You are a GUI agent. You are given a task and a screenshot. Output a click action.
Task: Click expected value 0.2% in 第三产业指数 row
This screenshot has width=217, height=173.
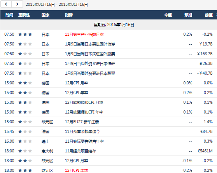(188, 34)
